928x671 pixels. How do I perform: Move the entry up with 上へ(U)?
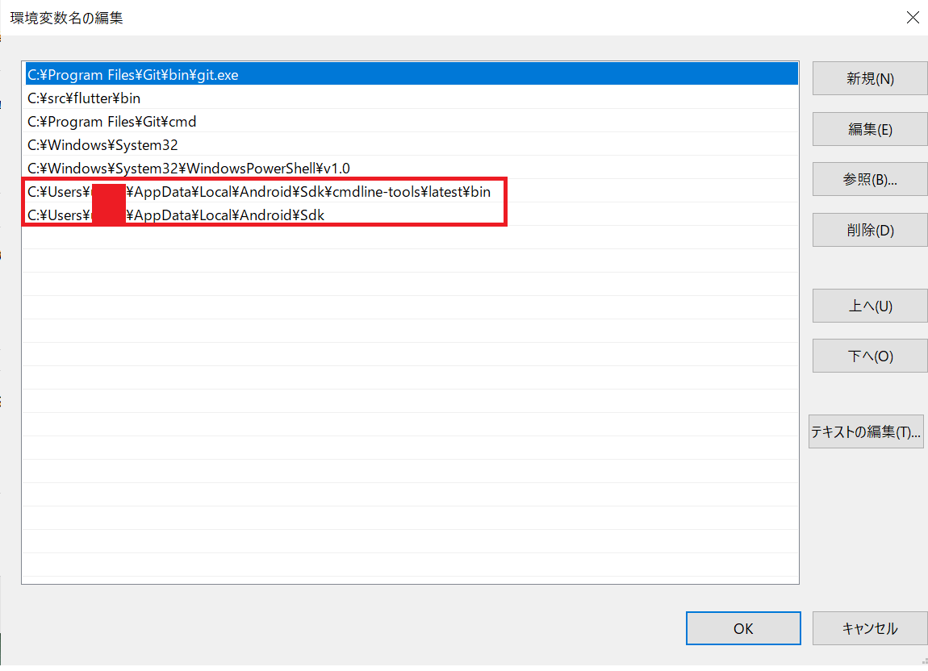click(869, 306)
